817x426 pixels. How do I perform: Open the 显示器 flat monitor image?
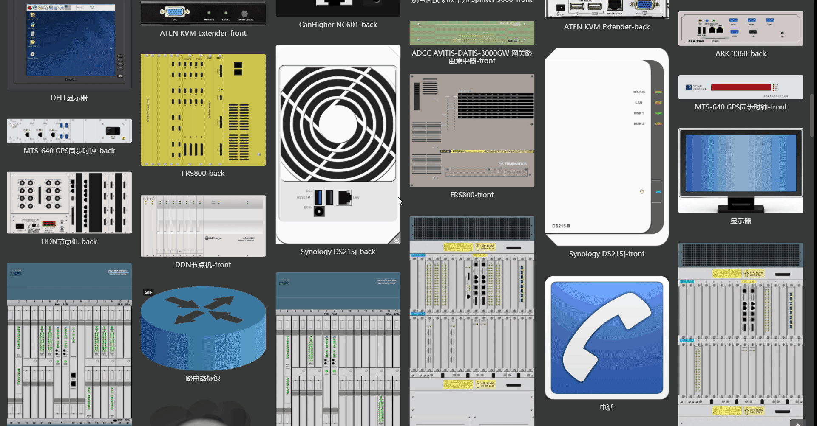741,171
